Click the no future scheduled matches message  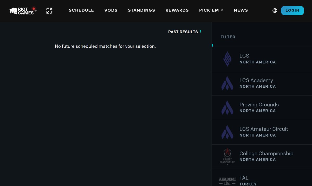(105, 46)
